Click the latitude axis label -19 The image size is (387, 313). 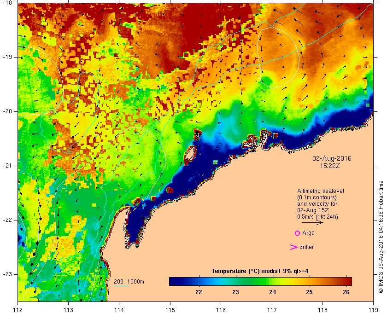point(6,57)
